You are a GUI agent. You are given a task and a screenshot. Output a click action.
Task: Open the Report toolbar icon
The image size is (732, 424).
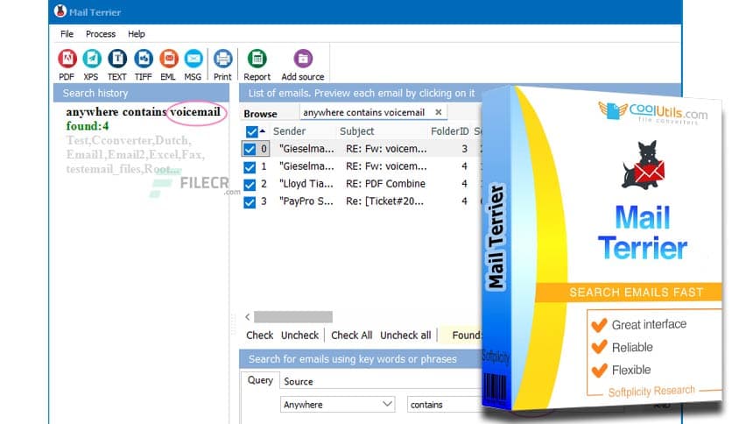click(x=257, y=59)
